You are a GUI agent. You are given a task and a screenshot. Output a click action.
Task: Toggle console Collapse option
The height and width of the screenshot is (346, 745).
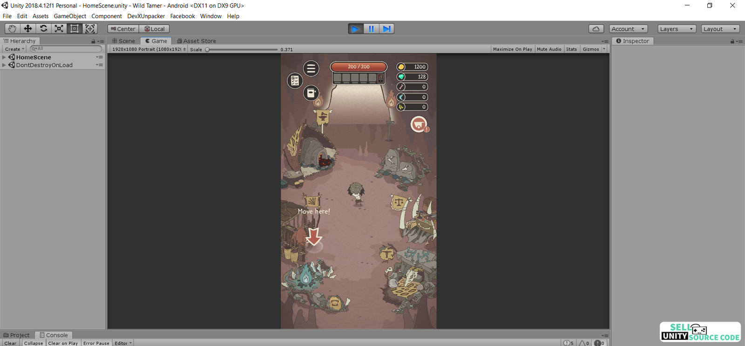point(34,343)
